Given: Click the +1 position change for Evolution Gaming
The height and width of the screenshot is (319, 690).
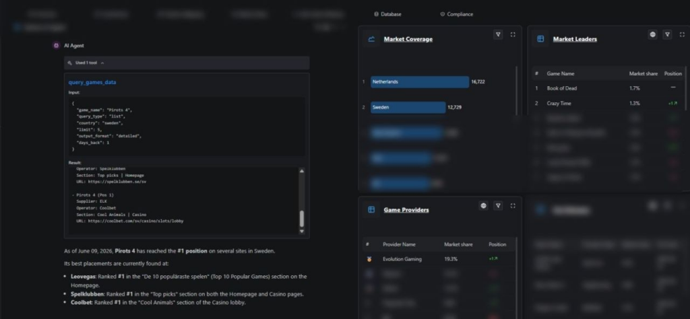Looking at the screenshot, I should pos(493,259).
